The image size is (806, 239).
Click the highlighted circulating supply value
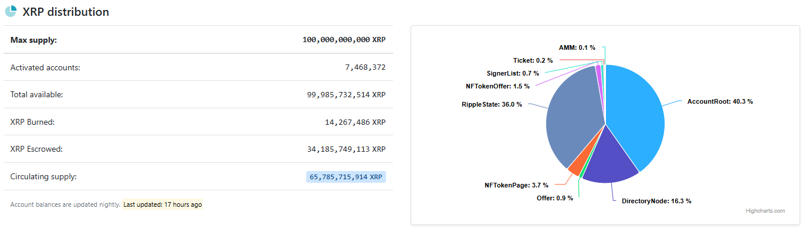(x=346, y=176)
